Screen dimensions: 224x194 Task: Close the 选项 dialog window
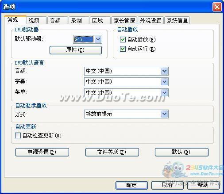pos(217,7)
